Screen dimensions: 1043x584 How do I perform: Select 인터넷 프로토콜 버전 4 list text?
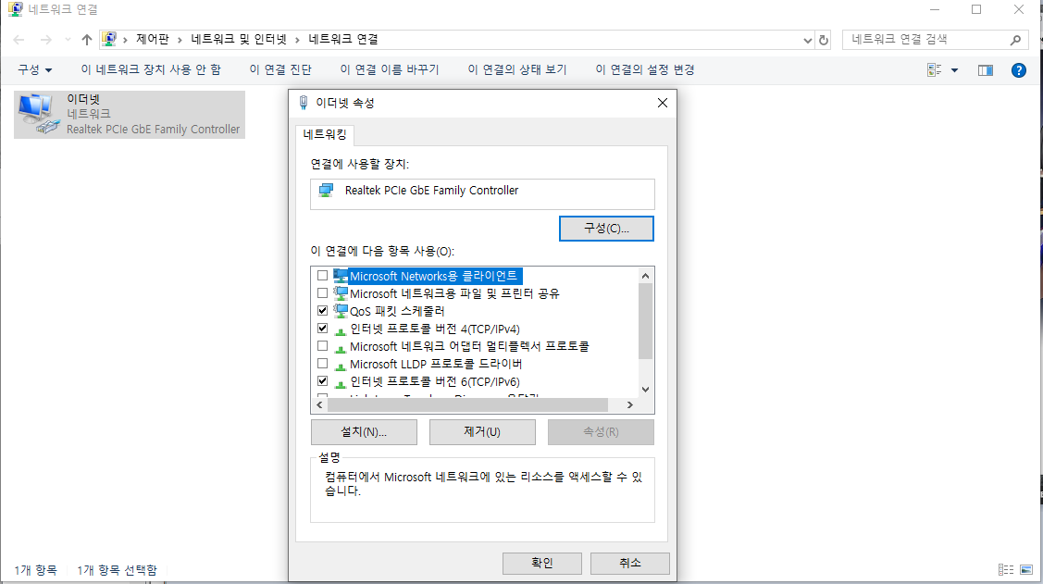pyautogui.click(x=435, y=329)
